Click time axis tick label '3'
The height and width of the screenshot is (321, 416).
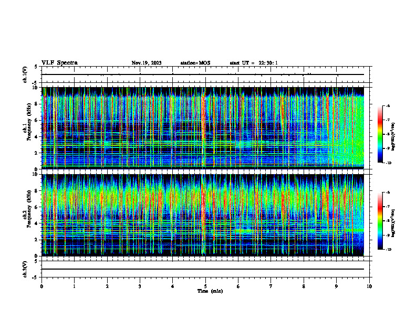pos(140,286)
